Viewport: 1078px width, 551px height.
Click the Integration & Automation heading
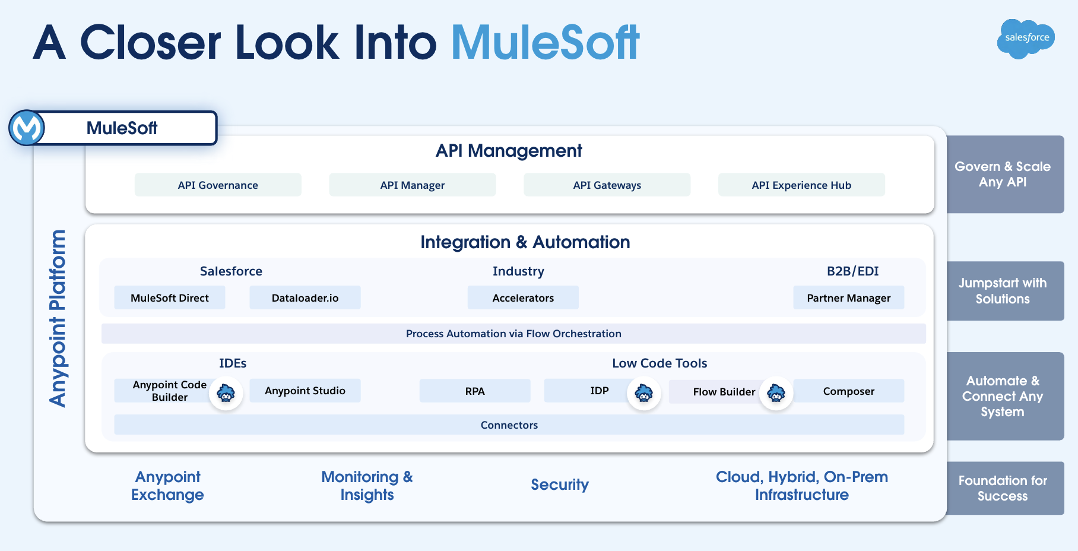coord(525,242)
